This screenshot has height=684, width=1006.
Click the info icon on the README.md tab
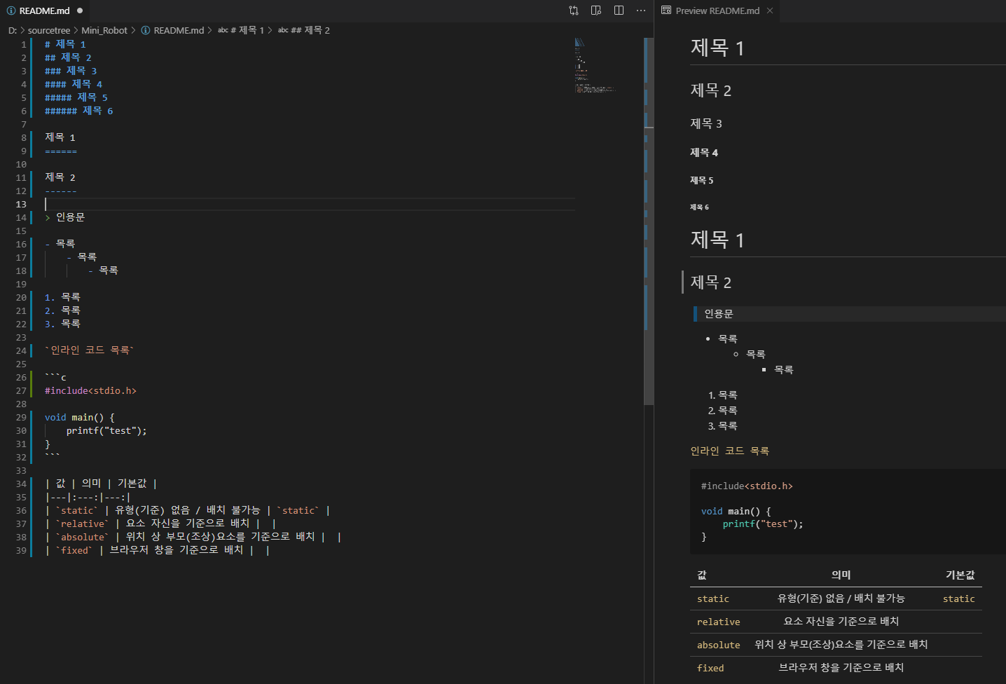click(x=11, y=11)
